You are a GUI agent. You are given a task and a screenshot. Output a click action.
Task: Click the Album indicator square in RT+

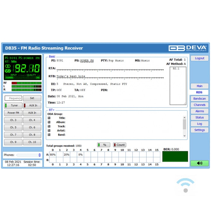click(x=49, y=122)
